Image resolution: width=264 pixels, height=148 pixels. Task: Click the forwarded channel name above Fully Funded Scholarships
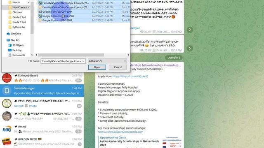click(x=156, y=65)
